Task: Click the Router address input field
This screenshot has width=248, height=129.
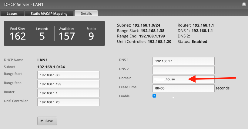Action: (68, 93)
